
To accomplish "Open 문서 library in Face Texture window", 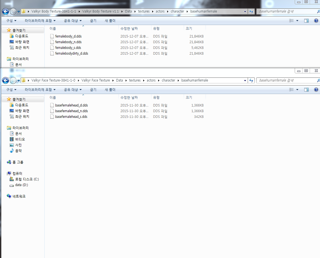I will click(x=16, y=134).
